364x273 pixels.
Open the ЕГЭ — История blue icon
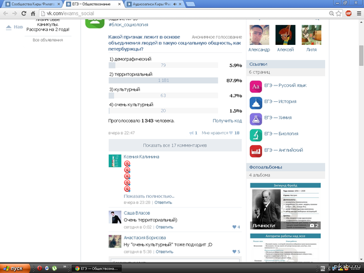click(x=255, y=103)
